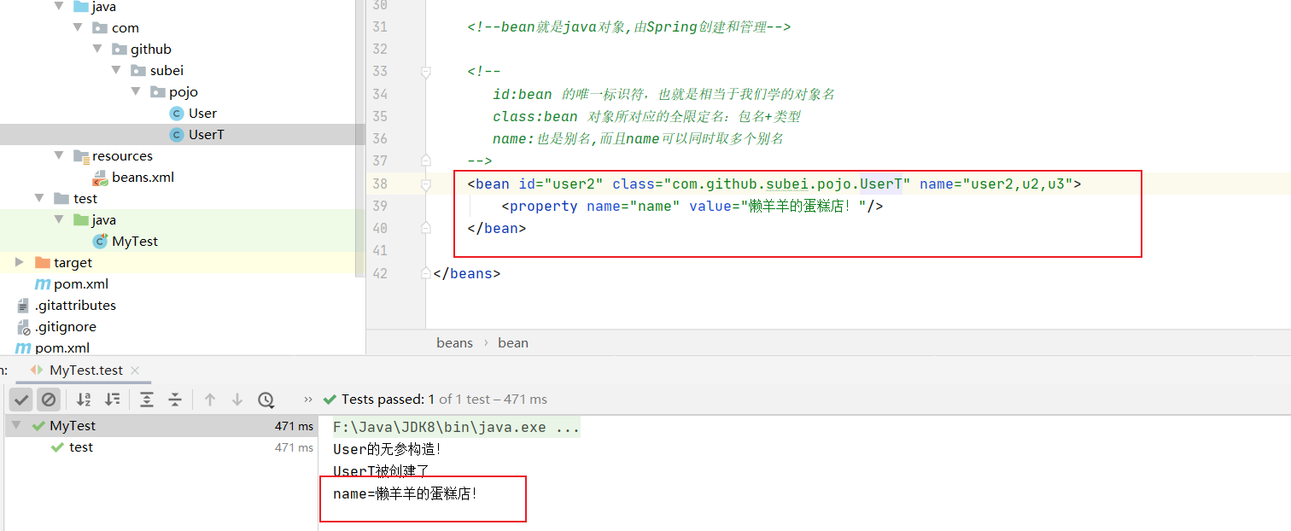
Task: Expand the target folder
Action: pyautogui.click(x=20, y=262)
